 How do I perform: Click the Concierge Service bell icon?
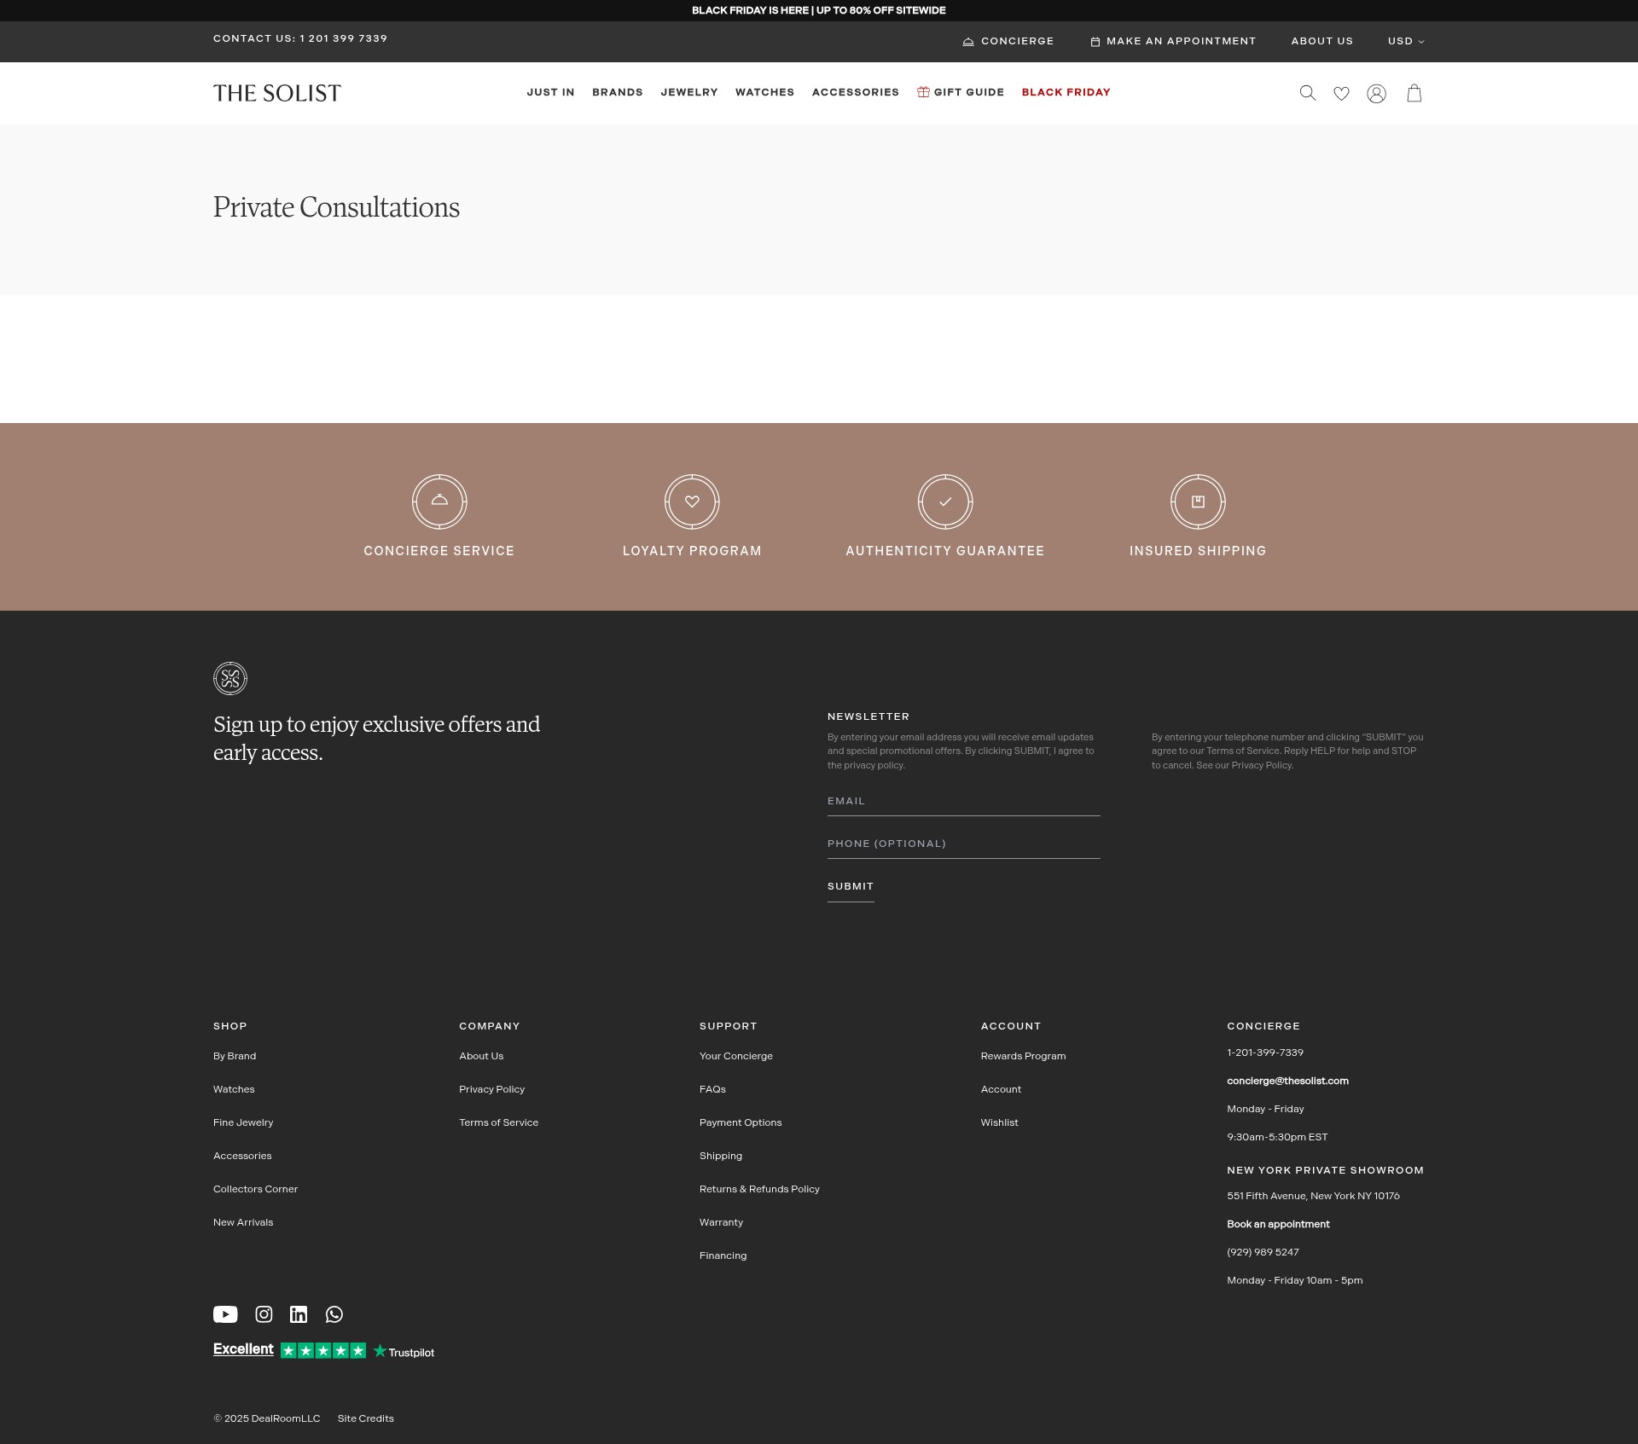click(x=439, y=502)
